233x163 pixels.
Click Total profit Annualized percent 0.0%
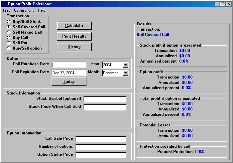tap(186, 114)
